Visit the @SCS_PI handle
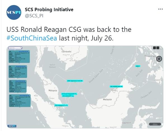This screenshot has width=166, height=131. click(34, 16)
